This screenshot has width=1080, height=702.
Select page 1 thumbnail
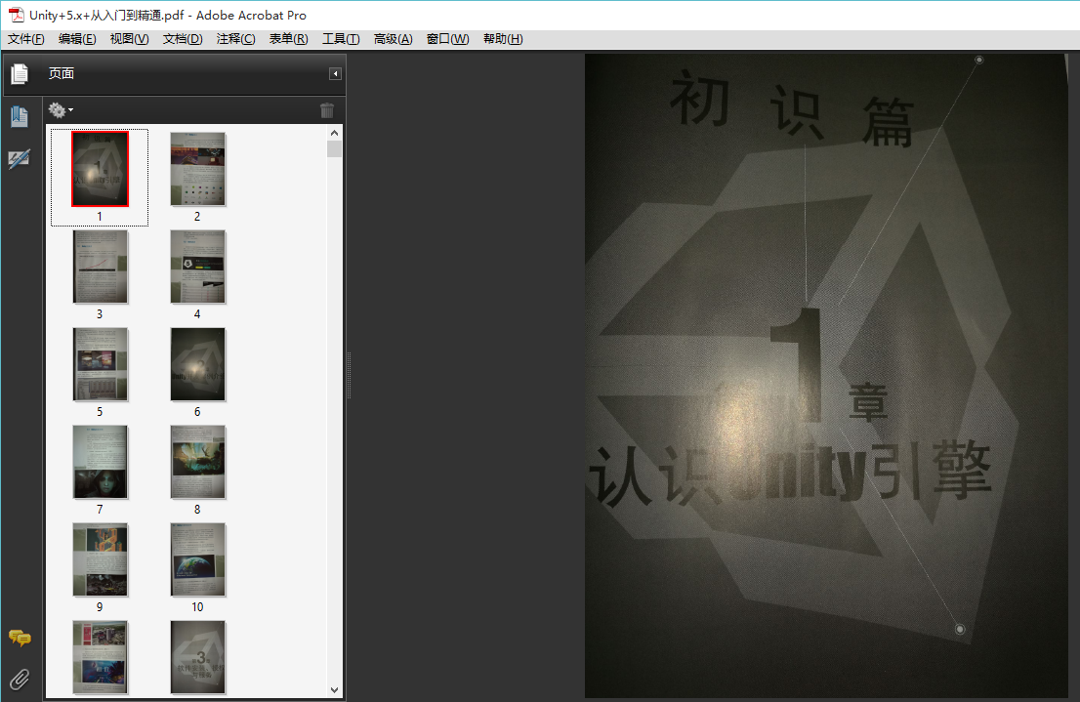coord(100,169)
